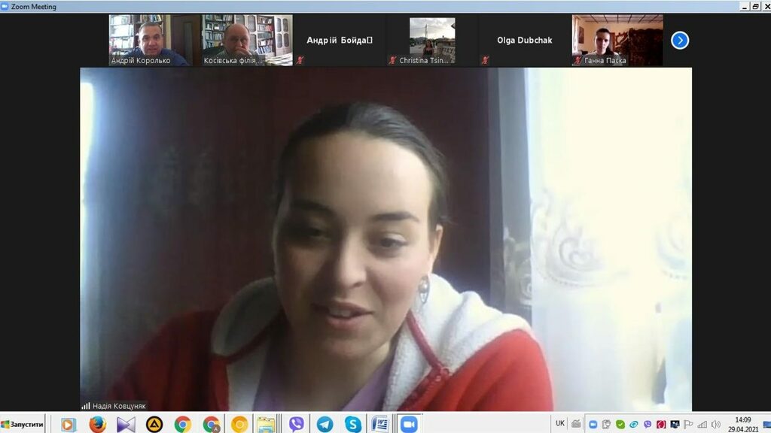The height and width of the screenshot is (433, 771).
Task: Open Skype from the taskbar
Action: click(x=352, y=424)
